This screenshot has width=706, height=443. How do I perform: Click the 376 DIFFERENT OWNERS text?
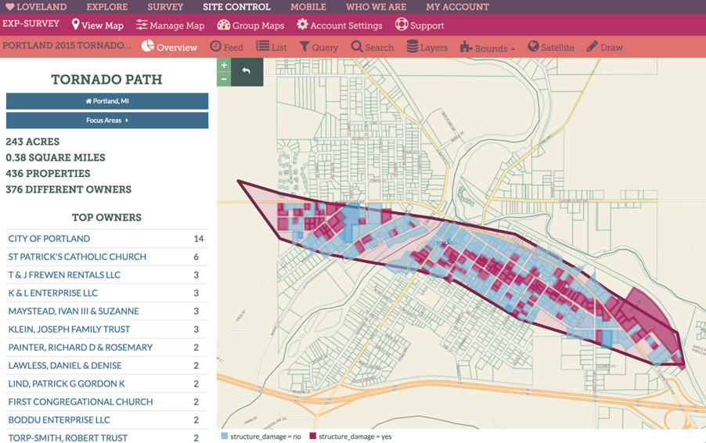pos(68,189)
